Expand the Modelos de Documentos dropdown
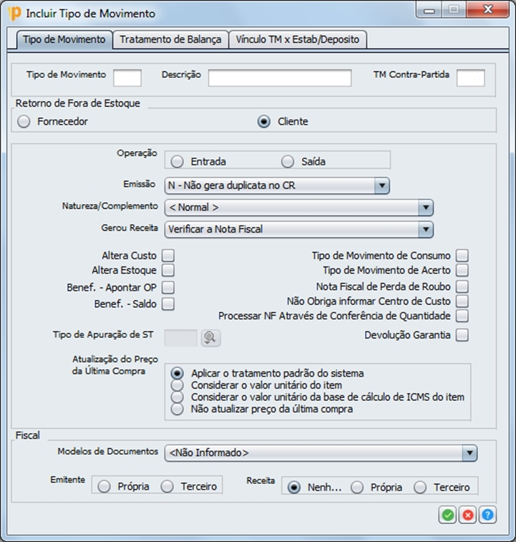 (x=469, y=453)
